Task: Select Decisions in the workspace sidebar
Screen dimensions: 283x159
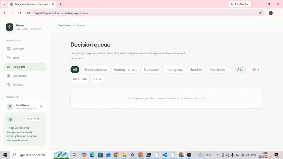Action: click(x=25, y=67)
